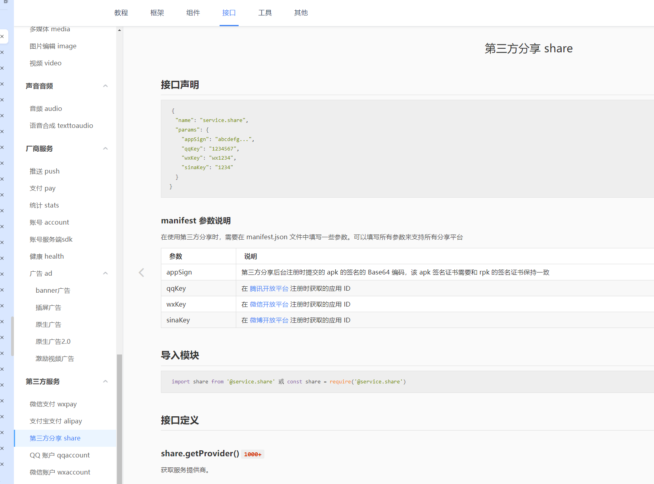Viewport: 654px width, 484px height.
Task: Open 微信开放平台 link
Action: pyautogui.click(x=269, y=304)
